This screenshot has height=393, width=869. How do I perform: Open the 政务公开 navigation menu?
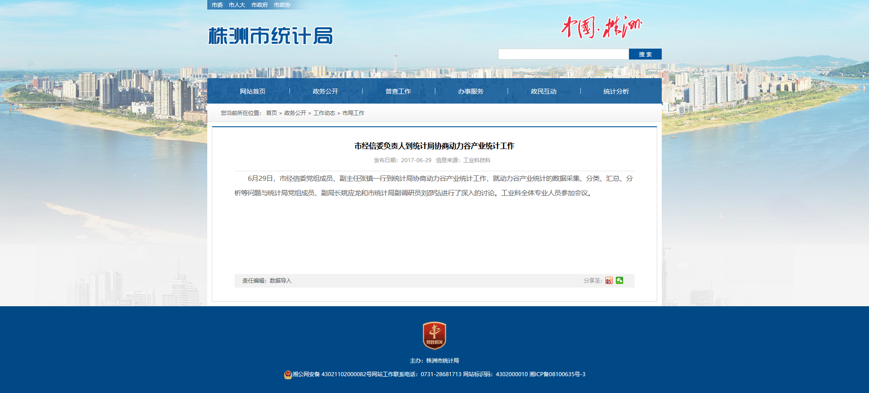tap(325, 91)
